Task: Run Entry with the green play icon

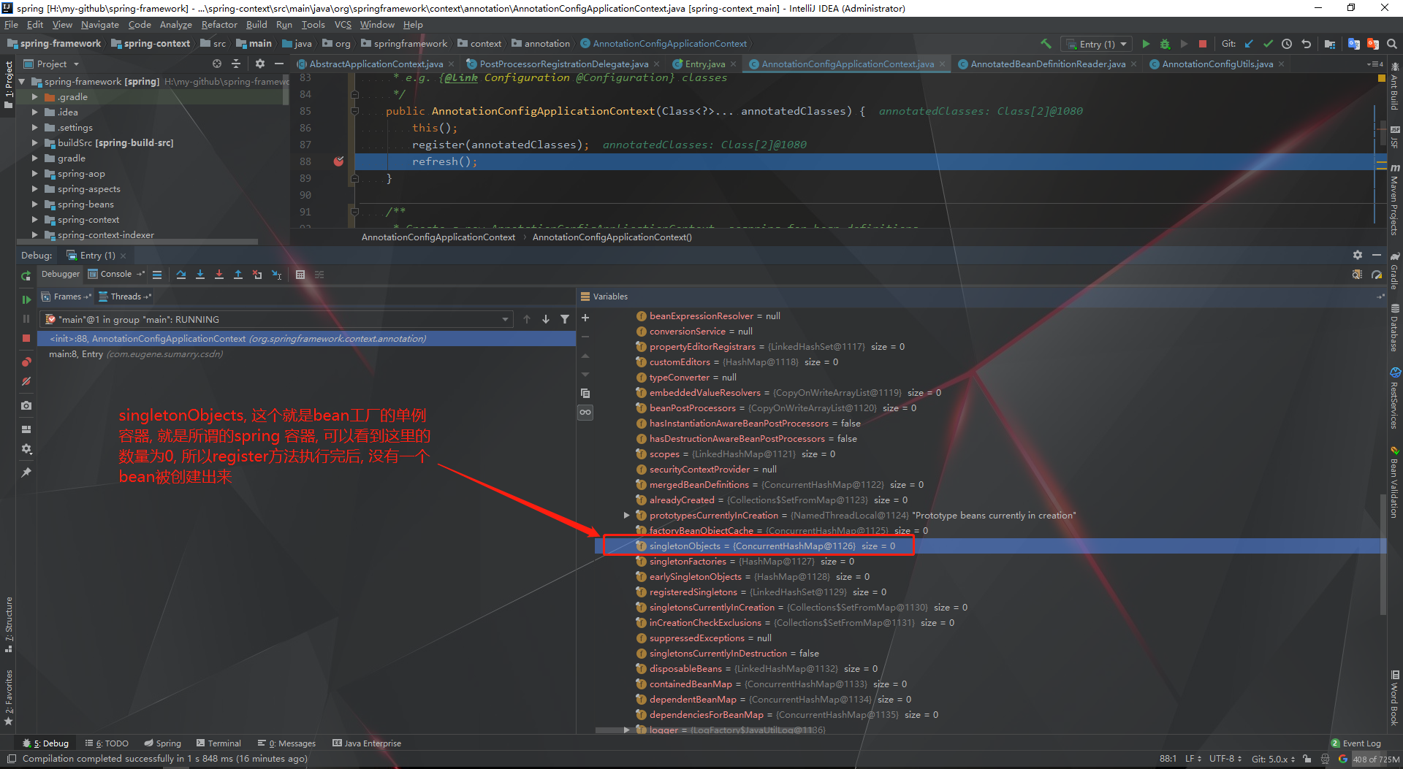Action: click(1146, 44)
